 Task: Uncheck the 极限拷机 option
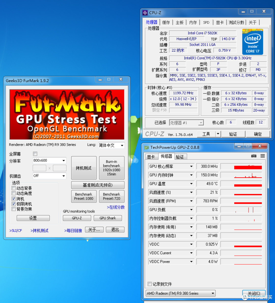(13, 204)
